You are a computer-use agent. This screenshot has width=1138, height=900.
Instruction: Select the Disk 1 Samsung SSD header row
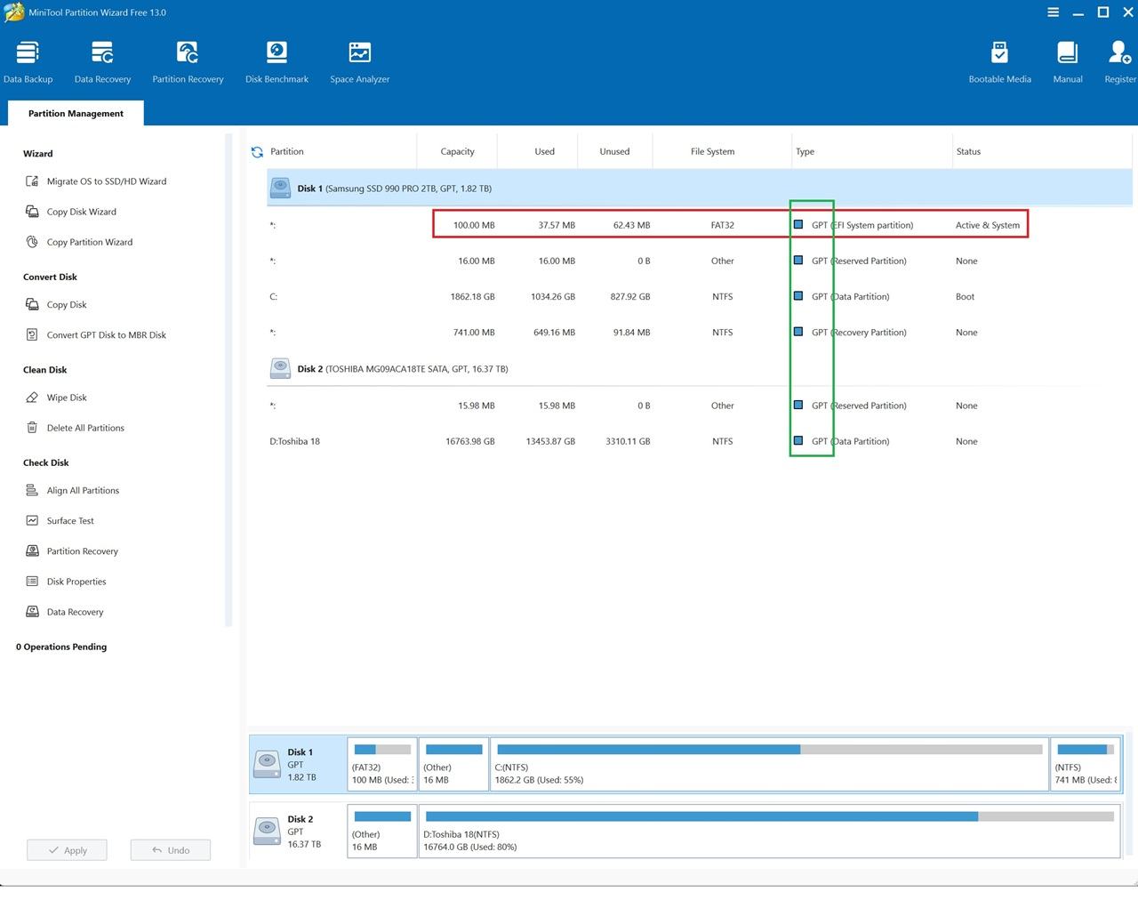(x=700, y=189)
